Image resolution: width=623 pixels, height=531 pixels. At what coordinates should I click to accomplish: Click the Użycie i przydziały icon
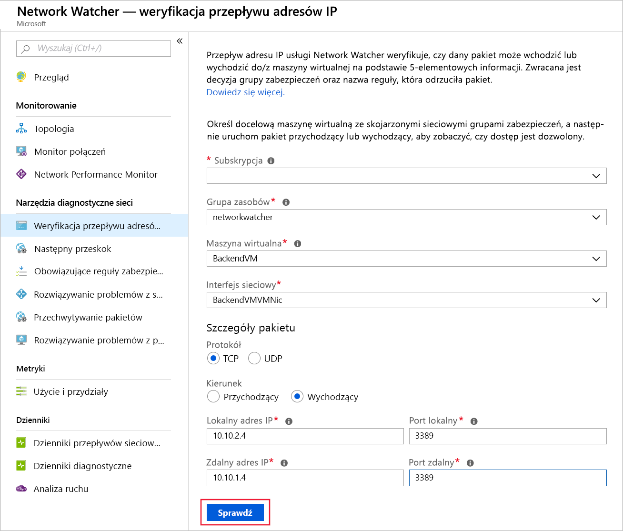(x=21, y=391)
